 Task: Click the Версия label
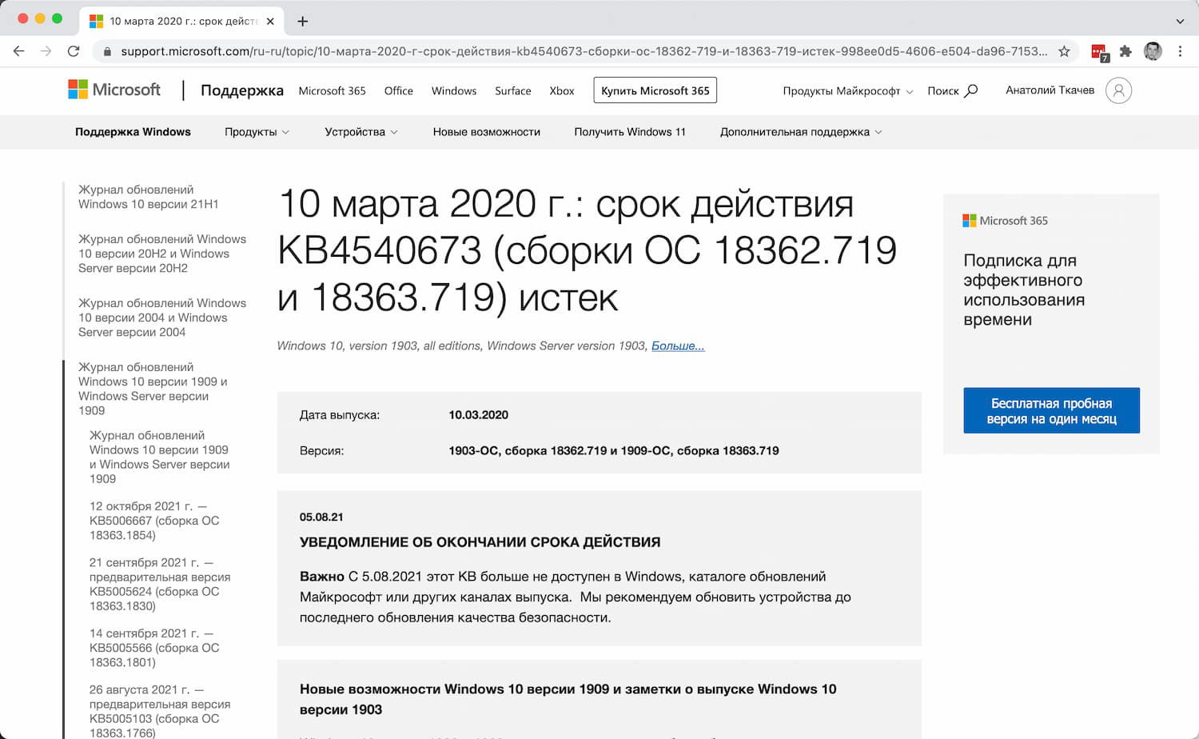click(x=321, y=451)
